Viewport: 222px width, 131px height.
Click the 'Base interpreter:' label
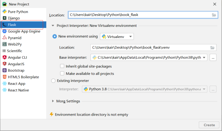coord(73,57)
